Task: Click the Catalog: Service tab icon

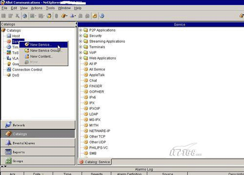Action: (81, 162)
